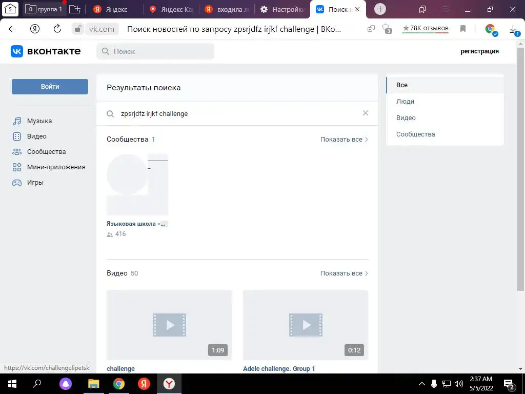This screenshot has height=394, width=525.
Task: Show all Видео results
Action: point(344,273)
